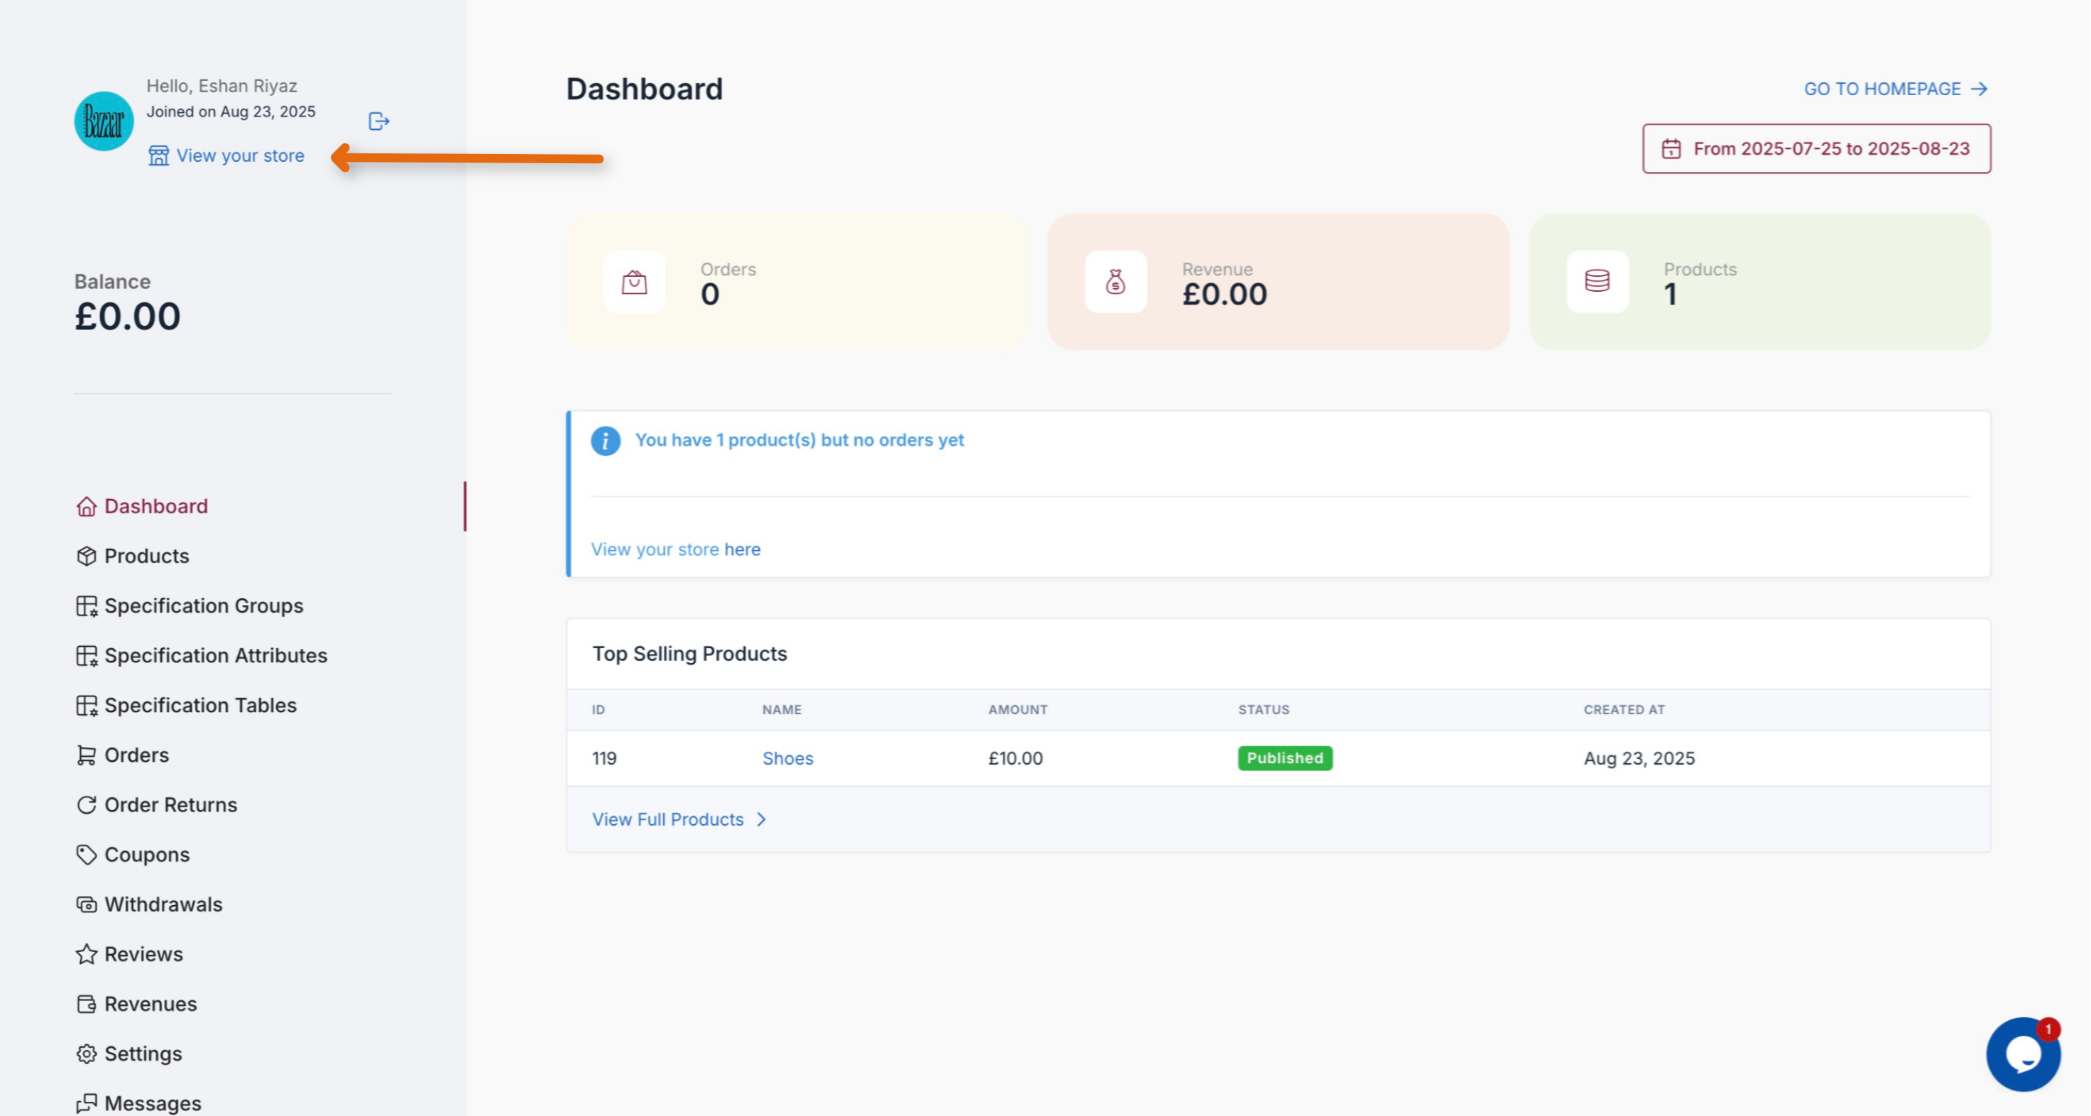The height and width of the screenshot is (1116, 2091).
Task: Click the NAME column header
Action: [782, 709]
